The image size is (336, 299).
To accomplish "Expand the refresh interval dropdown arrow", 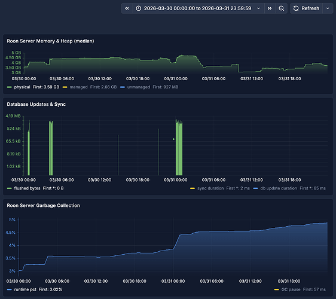I will point(328,8).
